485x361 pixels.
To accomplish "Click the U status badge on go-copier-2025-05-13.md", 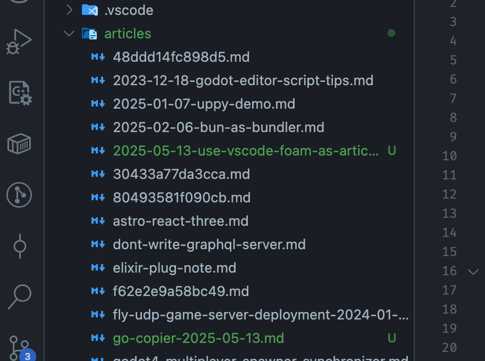I will (x=391, y=338).
